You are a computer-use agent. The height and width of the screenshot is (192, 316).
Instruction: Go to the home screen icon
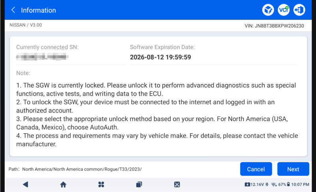coord(63,184)
